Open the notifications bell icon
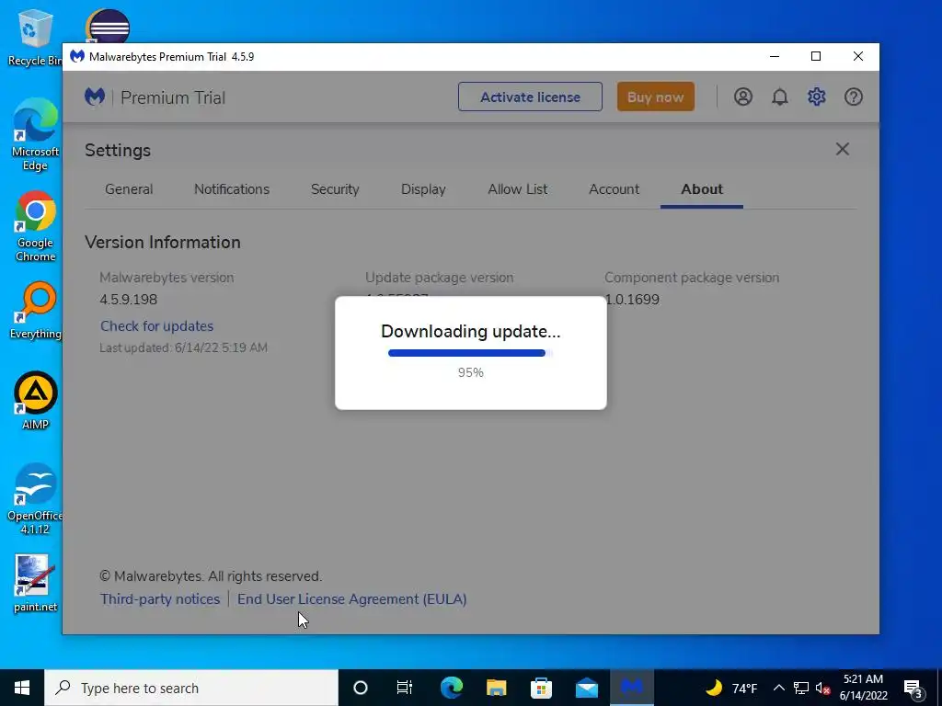 [780, 97]
